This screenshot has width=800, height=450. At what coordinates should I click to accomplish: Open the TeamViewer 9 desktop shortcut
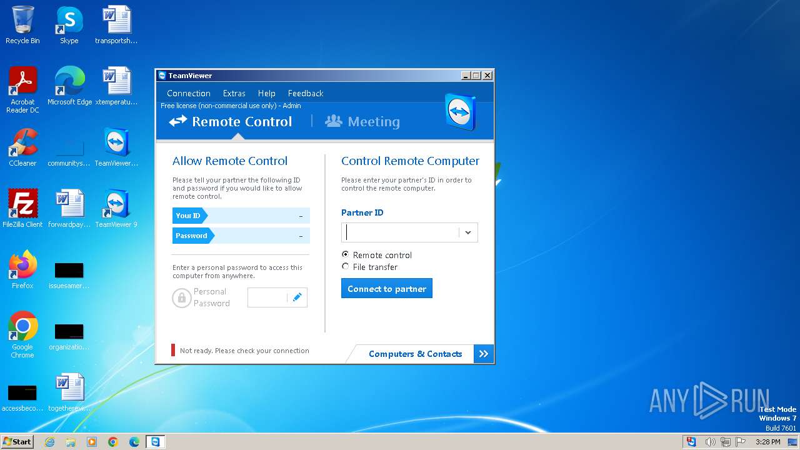(116, 209)
